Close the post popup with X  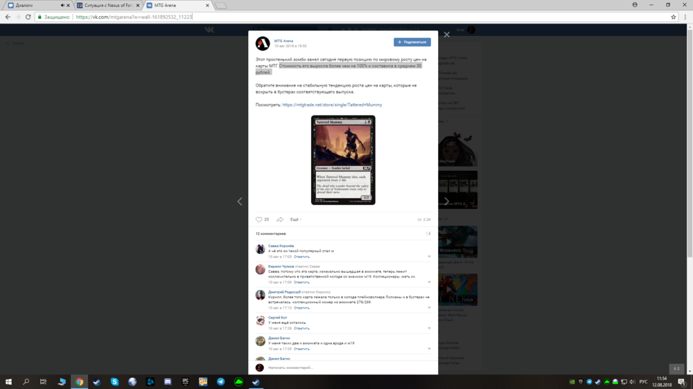pyautogui.click(x=447, y=35)
